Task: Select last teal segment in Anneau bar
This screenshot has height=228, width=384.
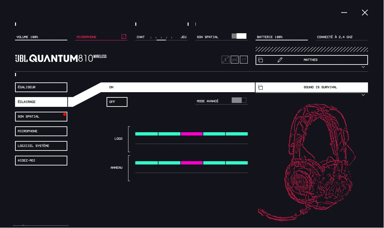Action: click(237, 163)
